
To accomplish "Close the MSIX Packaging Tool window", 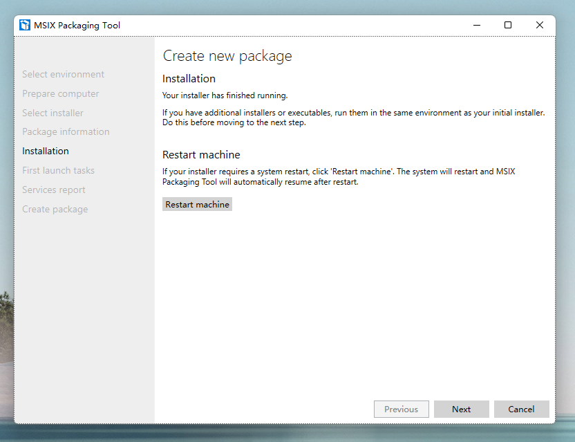I will pos(540,25).
